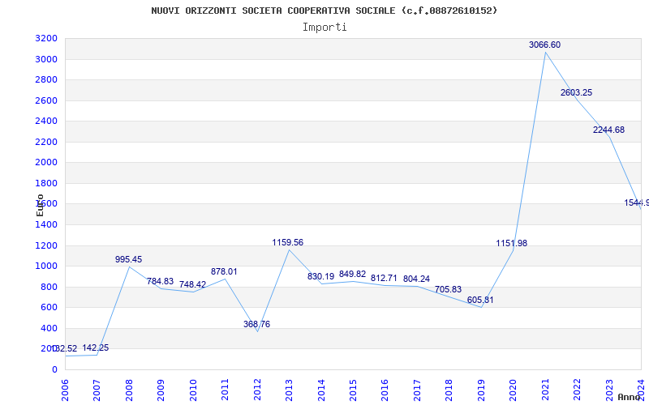The height and width of the screenshot is (405, 649).
Task: Click the 2200 y-axis tick label
Action: (46, 143)
